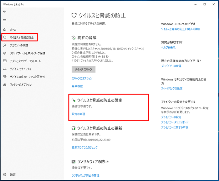The image size is (219, 181).
Task: Open プライバシー ダッシュボード link
Action: coord(175,122)
